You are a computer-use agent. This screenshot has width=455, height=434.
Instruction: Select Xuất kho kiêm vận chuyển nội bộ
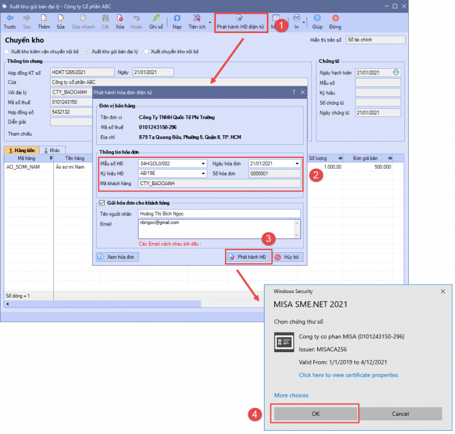coord(7,51)
